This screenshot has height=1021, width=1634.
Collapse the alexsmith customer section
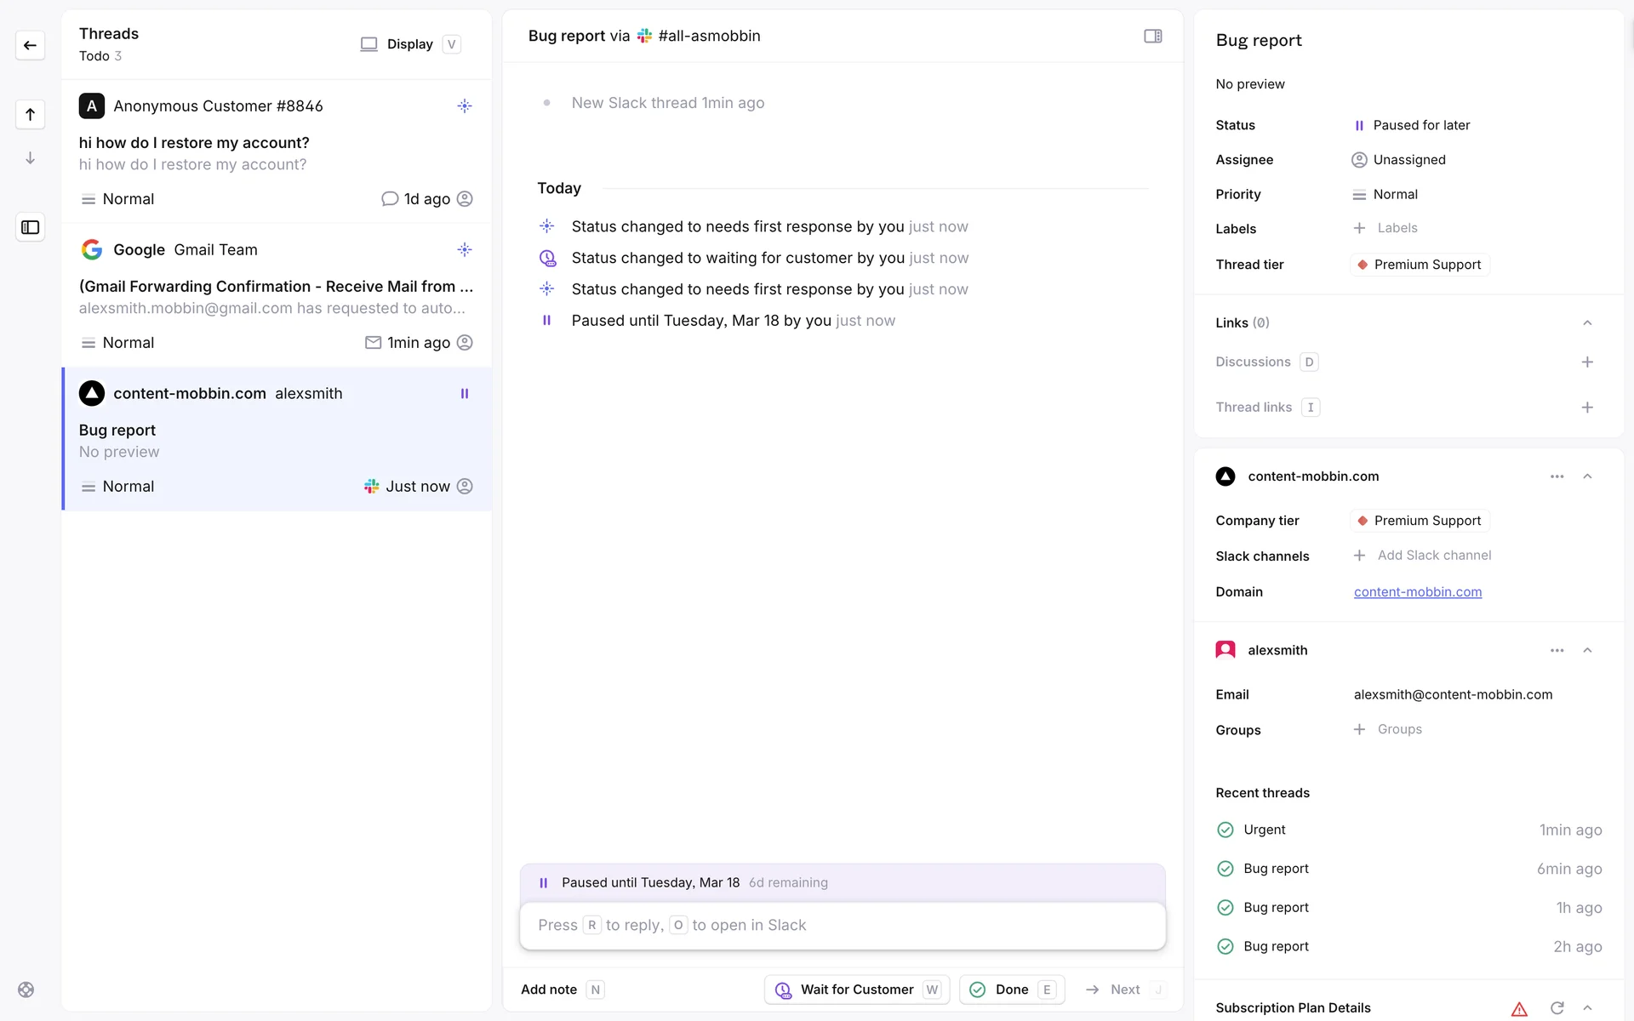tap(1587, 650)
